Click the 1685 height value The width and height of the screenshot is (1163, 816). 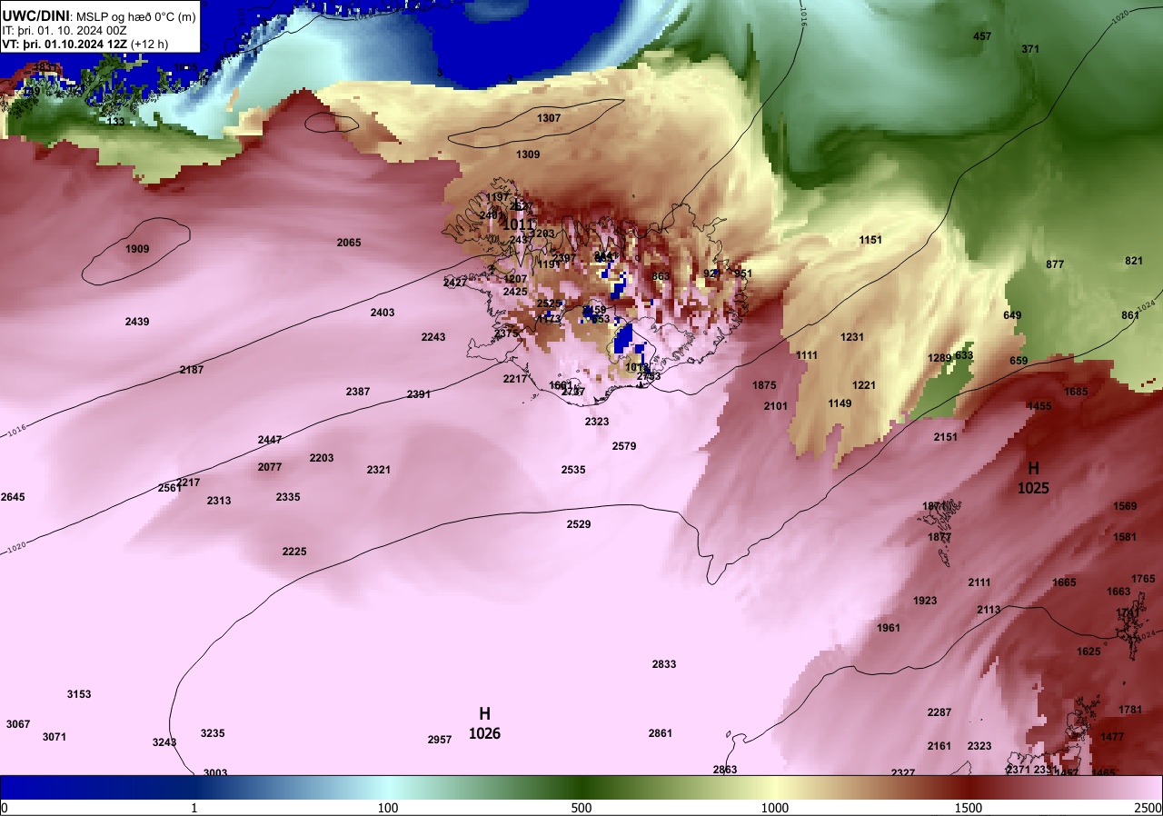(1076, 392)
